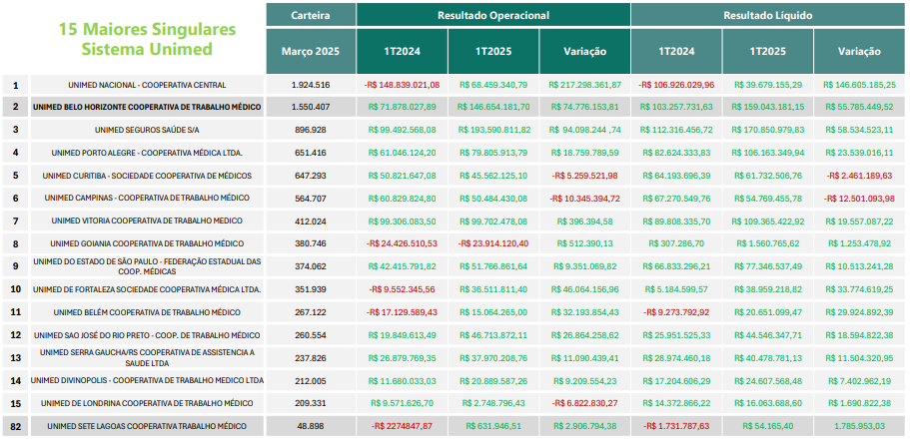
Task: Select UNIMED PORTO ALEGRE row name
Action: [x=147, y=153]
